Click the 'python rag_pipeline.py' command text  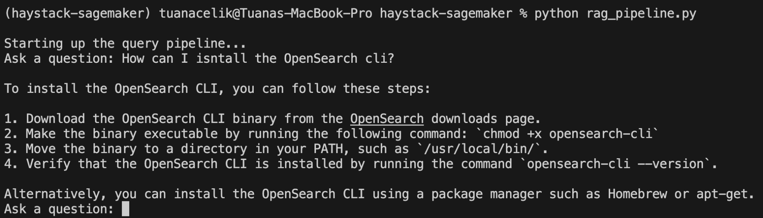(x=615, y=14)
